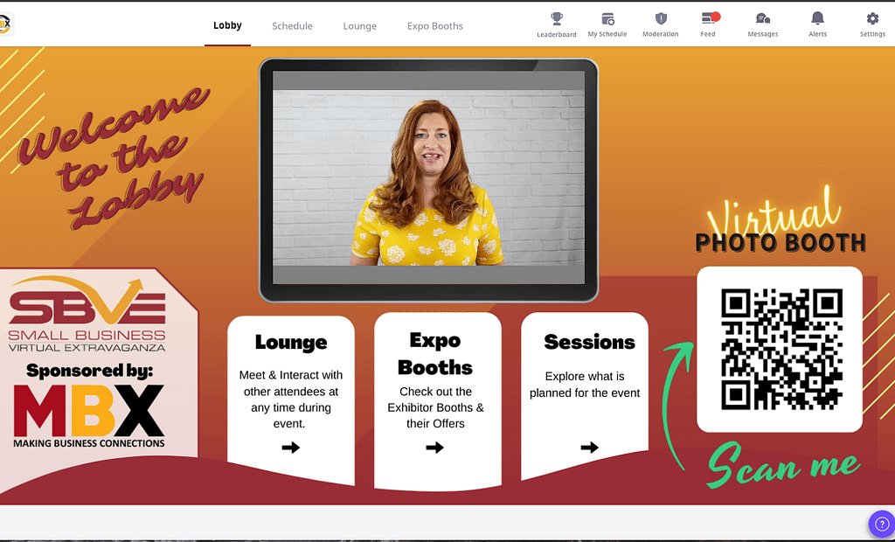Click the Virtual Photo Booth QR code

coord(779,349)
